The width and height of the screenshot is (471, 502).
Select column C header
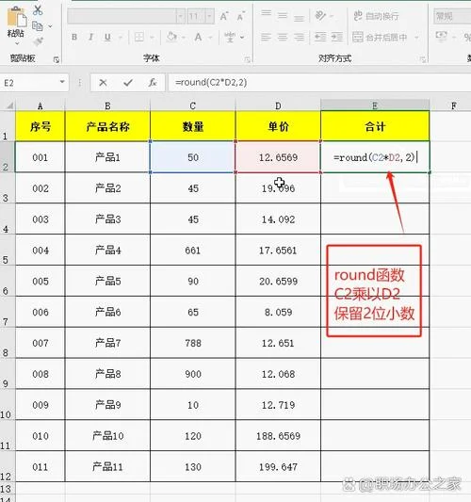tap(193, 105)
